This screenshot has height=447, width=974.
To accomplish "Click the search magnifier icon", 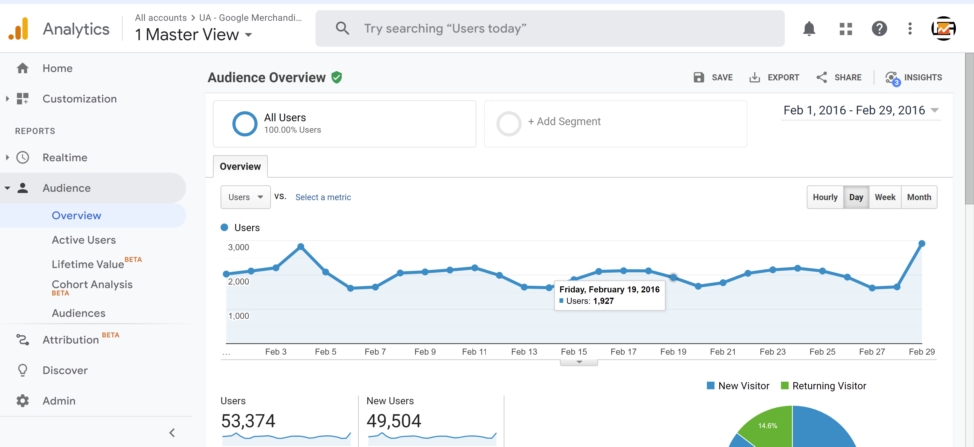I will click(x=342, y=28).
